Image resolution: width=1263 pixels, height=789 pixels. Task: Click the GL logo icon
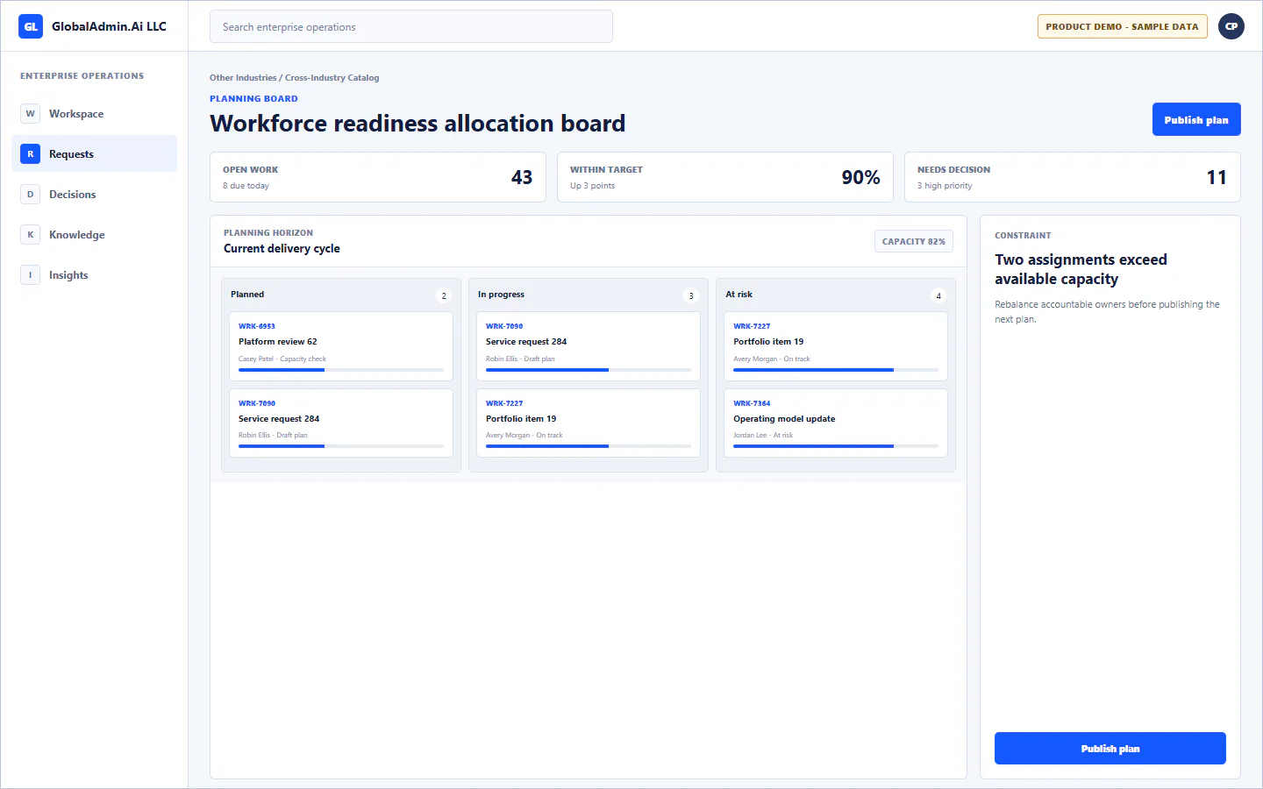31,26
